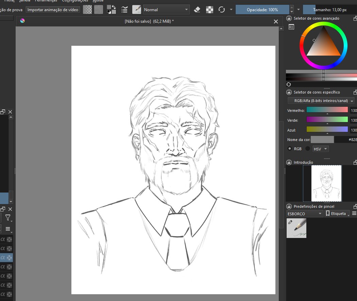Expand the arrow next to reload preset

tap(231, 10)
